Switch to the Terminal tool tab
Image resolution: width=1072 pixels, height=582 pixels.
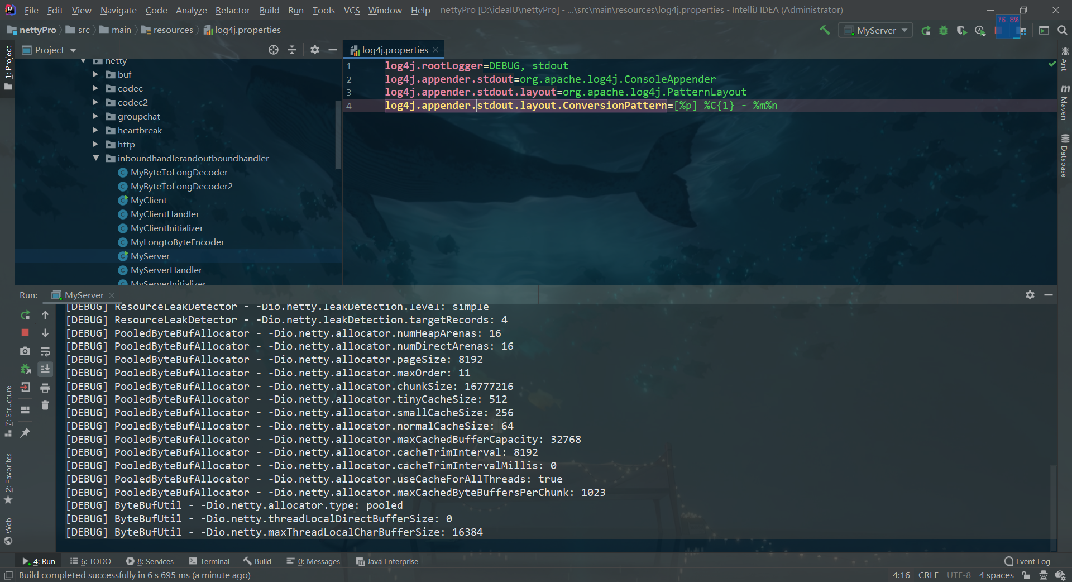(209, 561)
